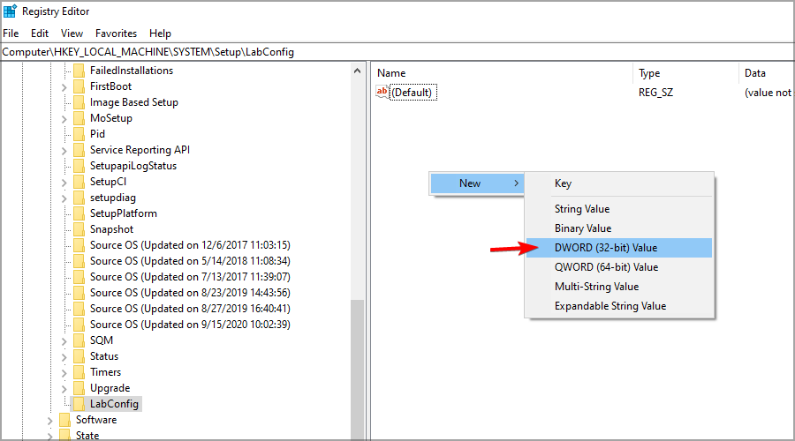Screen dimensions: 795x441
Task: Choose Key from the New submenu
Action: [619, 183]
